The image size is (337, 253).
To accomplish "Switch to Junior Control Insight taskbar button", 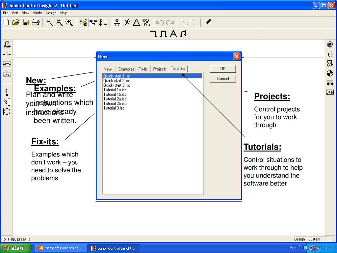I will [x=114, y=248].
